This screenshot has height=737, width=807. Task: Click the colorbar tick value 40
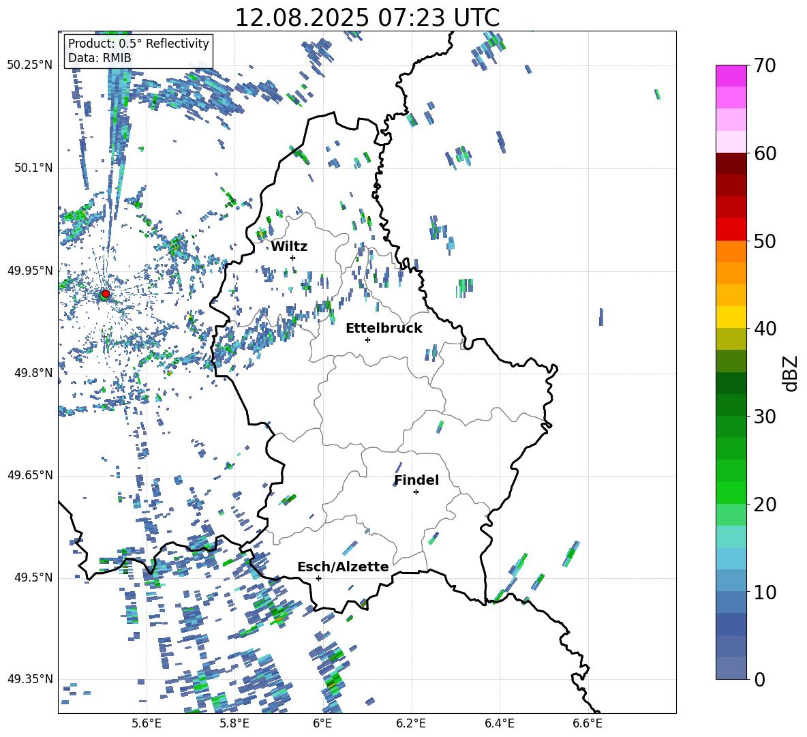click(765, 329)
